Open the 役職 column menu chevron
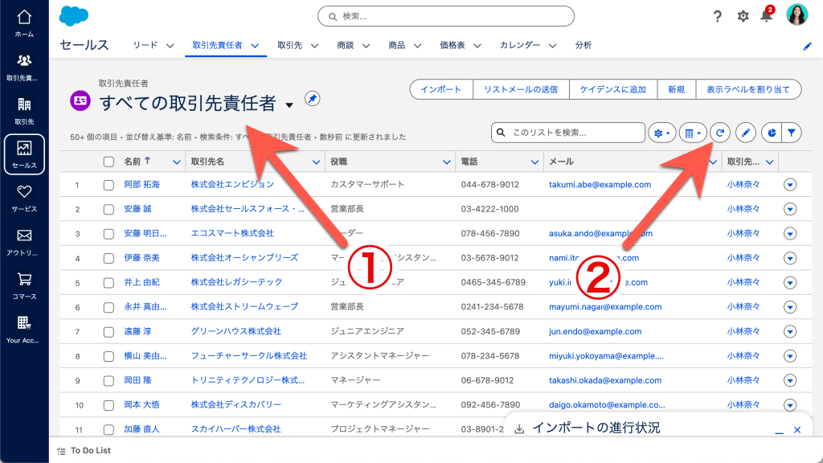 coord(447,162)
